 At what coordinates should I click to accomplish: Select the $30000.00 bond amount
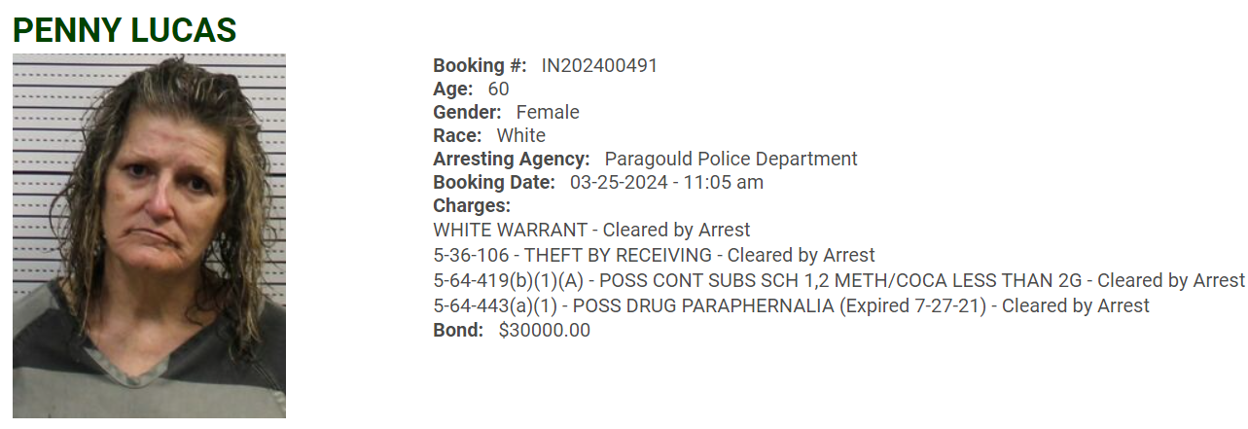pos(545,330)
